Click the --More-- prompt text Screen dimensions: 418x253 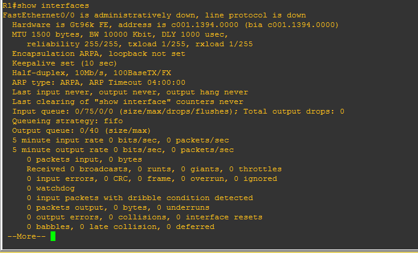point(27,236)
